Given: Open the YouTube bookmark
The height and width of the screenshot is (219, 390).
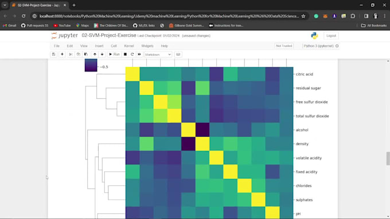Looking at the screenshot, I should [62, 26].
